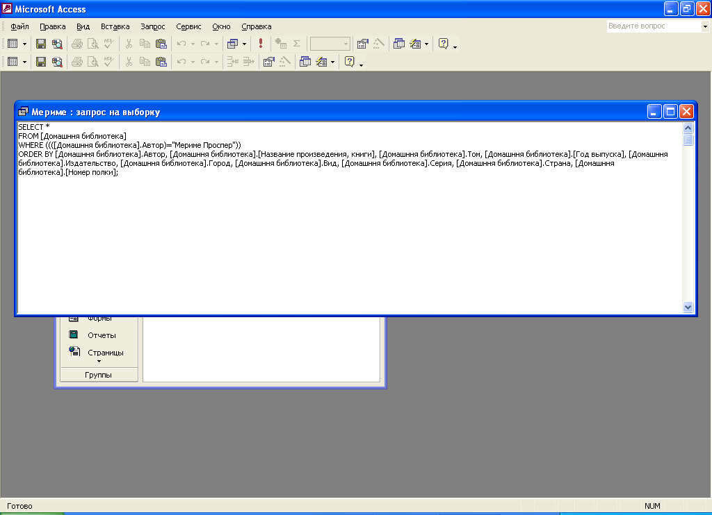Click Build wand icon on the Table Design toolbar

pos(285,62)
